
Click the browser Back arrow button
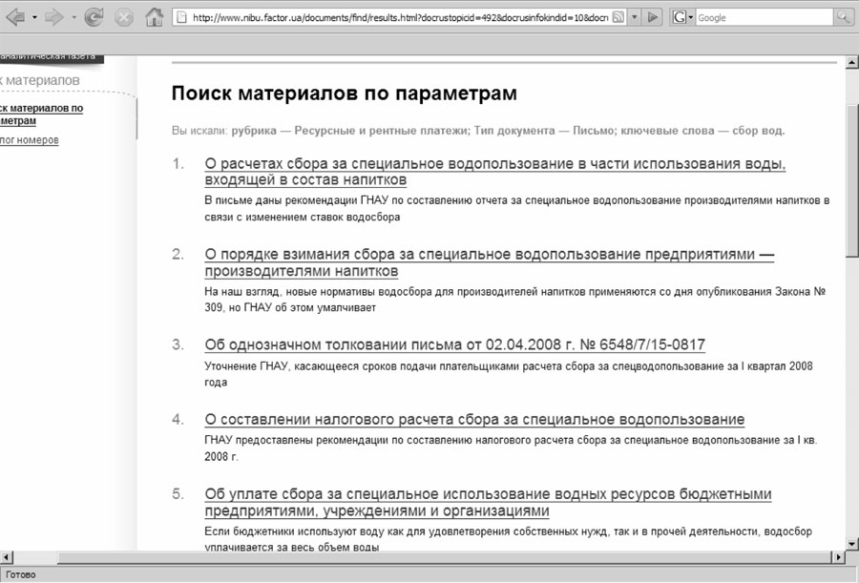coord(15,17)
